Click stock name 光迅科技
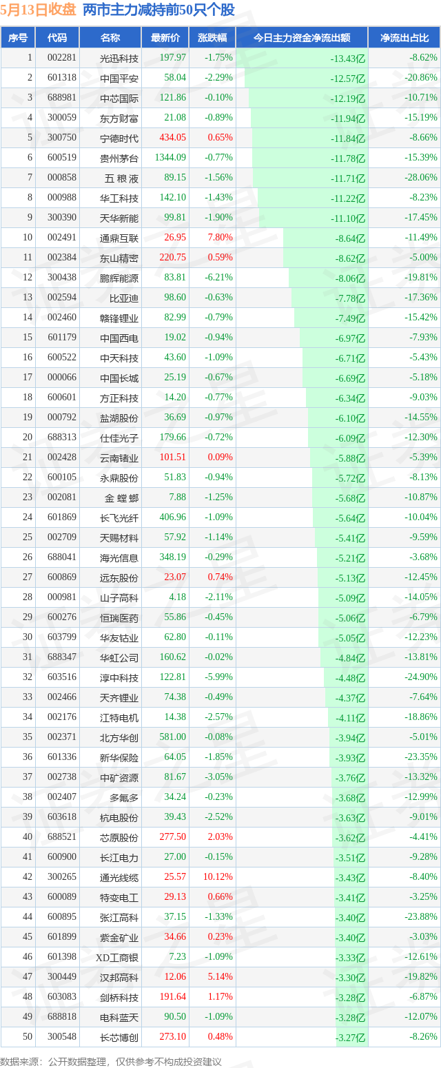This screenshot has height=1068, width=441. tap(119, 59)
